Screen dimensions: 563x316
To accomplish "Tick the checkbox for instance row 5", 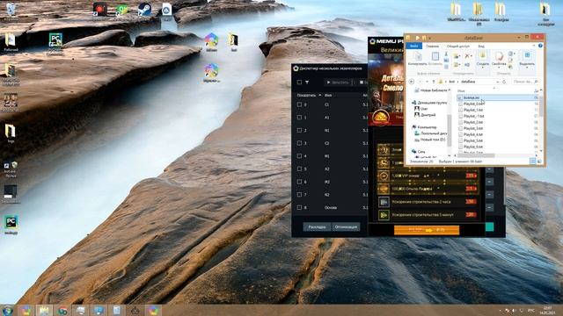I will coord(299,169).
